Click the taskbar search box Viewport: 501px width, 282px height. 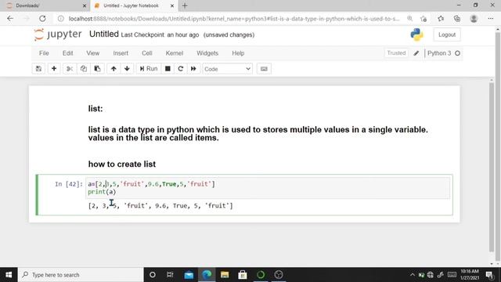coord(81,275)
